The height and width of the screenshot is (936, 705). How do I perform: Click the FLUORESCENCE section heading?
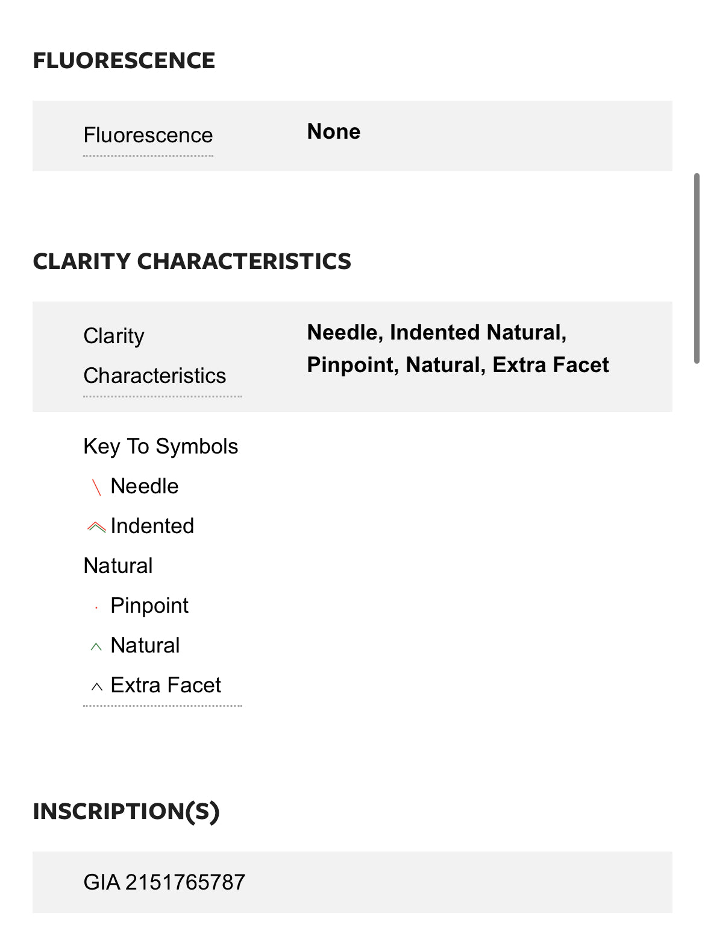[124, 60]
